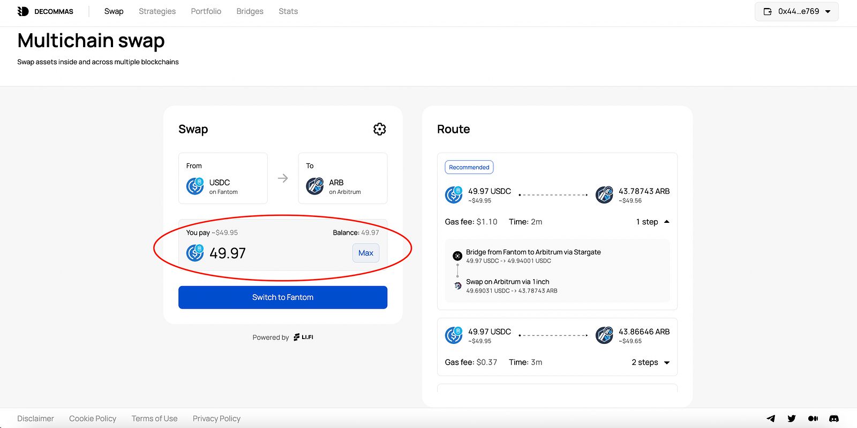Viewport: 857px width, 428px height.
Task: Click the Max button
Action: (366, 253)
